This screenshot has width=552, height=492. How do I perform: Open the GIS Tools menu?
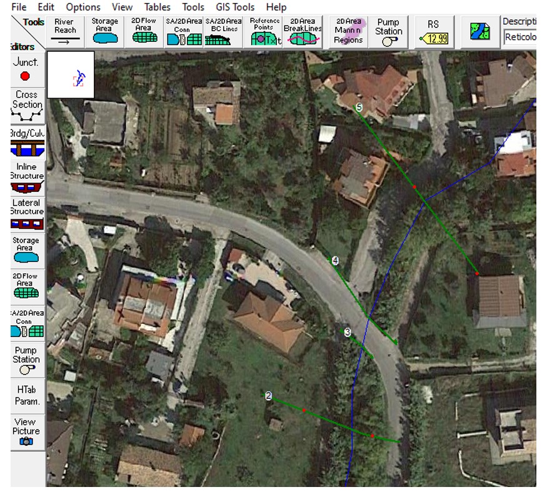coord(234,7)
